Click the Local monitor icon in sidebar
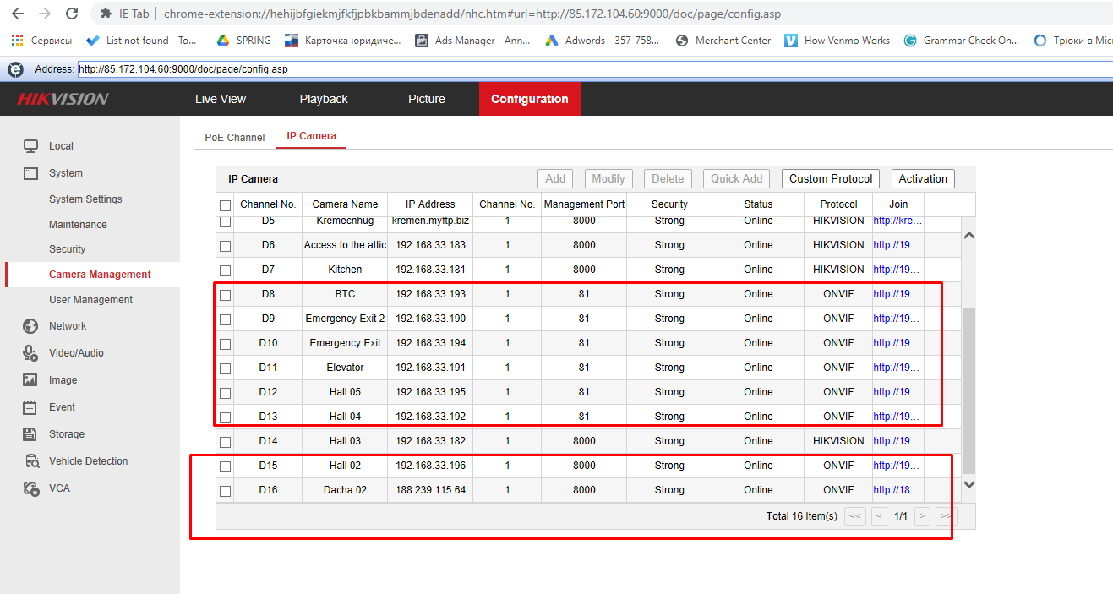The height and width of the screenshot is (594, 1113). (x=30, y=146)
